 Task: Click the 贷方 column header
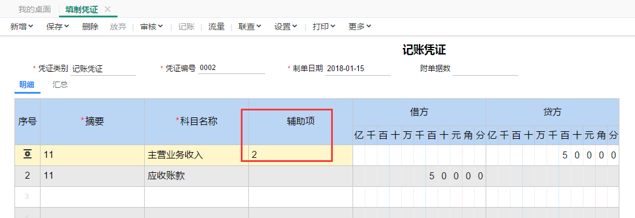tap(552, 112)
